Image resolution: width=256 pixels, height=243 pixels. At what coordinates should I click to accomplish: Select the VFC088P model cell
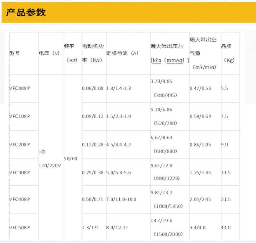(20, 88)
